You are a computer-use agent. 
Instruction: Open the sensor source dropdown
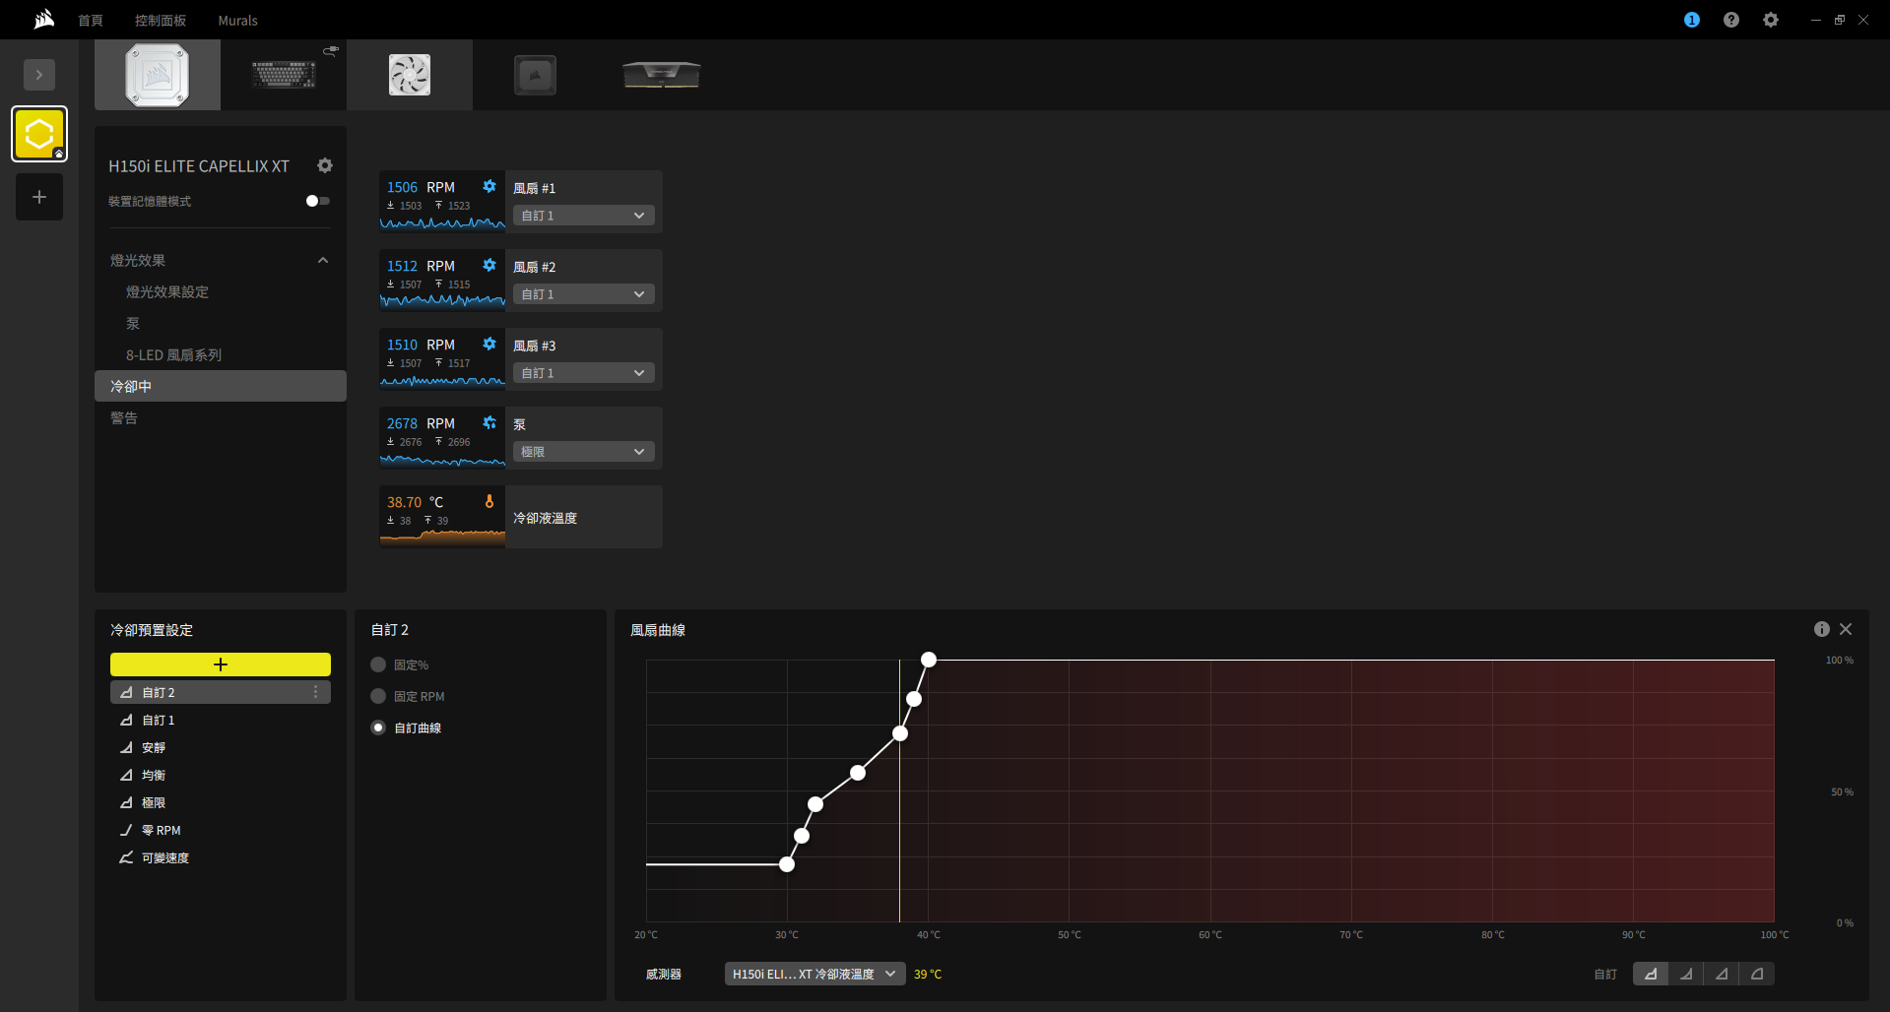(x=815, y=974)
